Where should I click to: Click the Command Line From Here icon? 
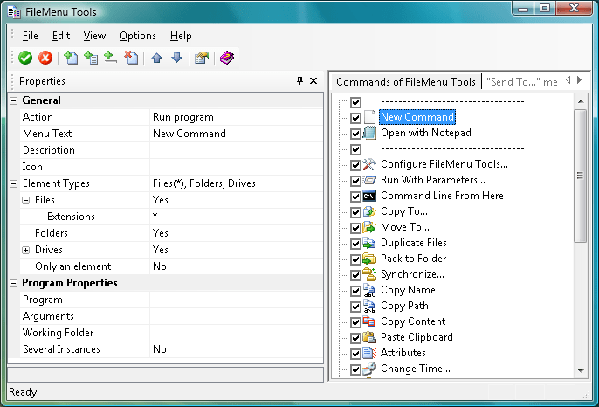point(369,196)
